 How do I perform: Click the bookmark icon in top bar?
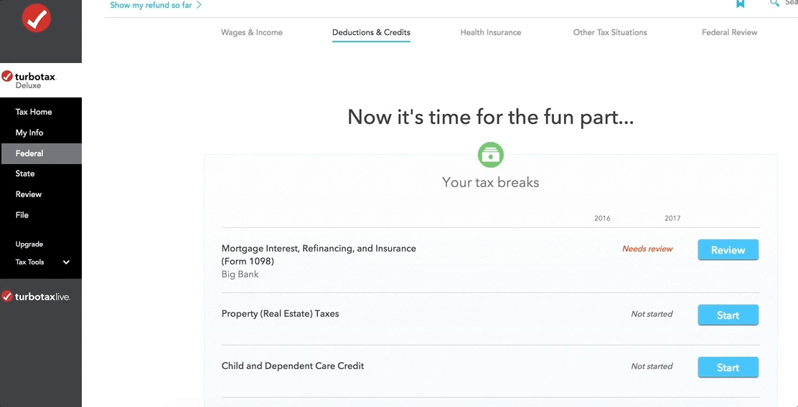click(740, 4)
